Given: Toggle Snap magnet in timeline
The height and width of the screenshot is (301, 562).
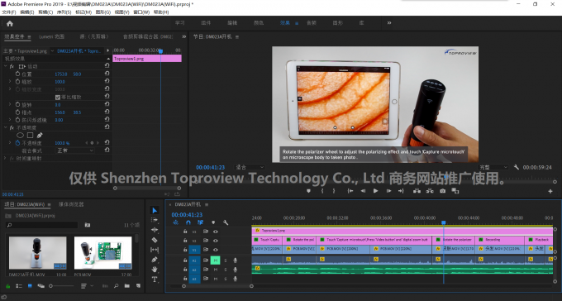Looking at the screenshot, I should pos(188,222).
